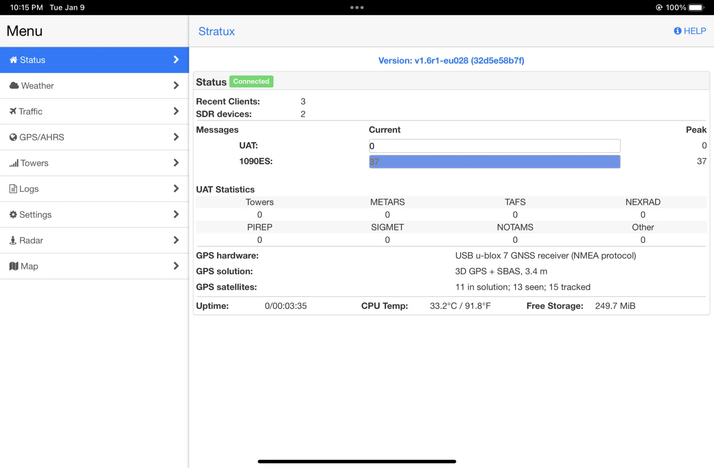714x468 pixels.
Task: Open the Status menu item
Action: [94, 60]
